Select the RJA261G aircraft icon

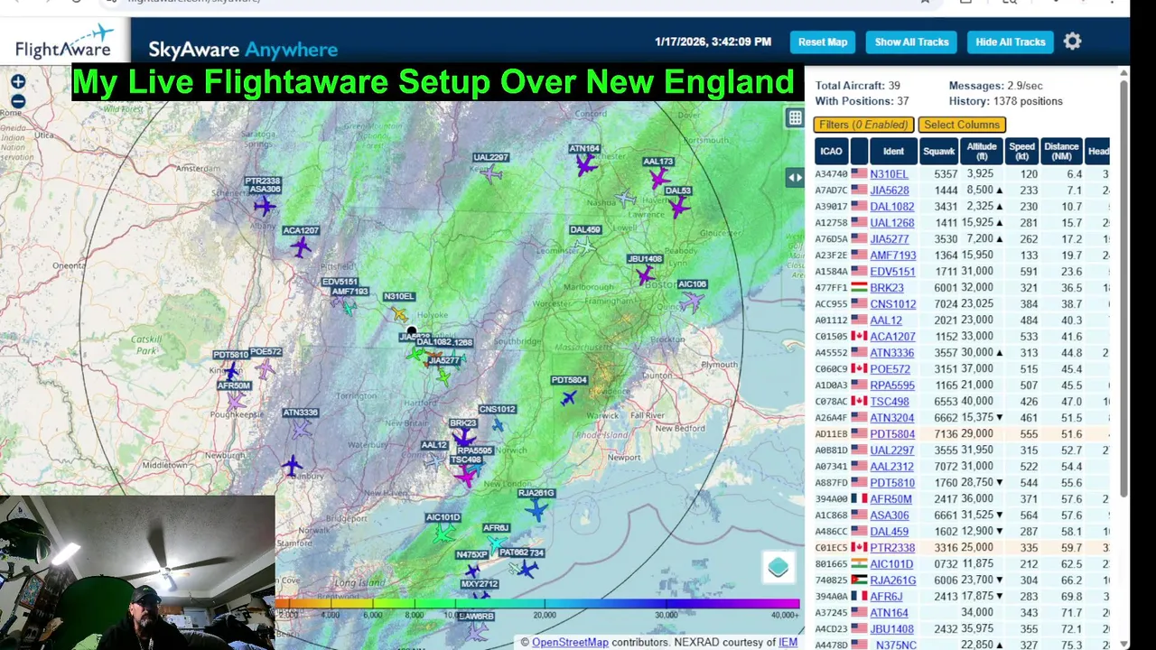pyautogui.click(x=536, y=510)
